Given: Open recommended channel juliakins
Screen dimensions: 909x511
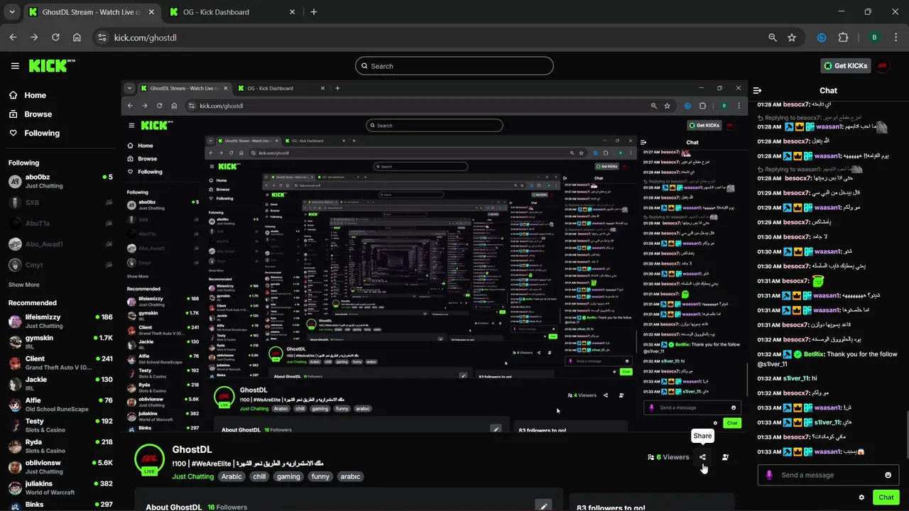Looking at the screenshot, I should [x=60, y=488].
